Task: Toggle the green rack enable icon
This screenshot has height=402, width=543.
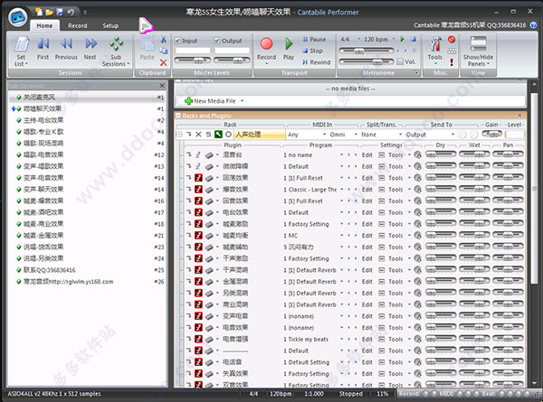Action: pyautogui.click(x=218, y=135)
